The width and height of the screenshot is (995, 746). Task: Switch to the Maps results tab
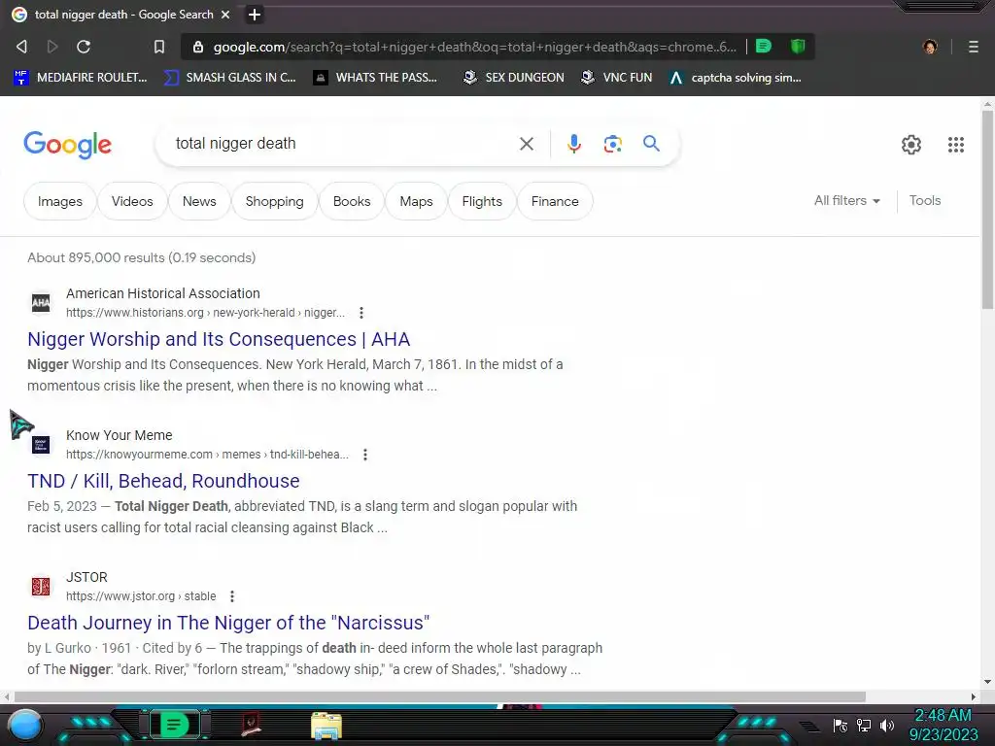[x=416, y=201]
